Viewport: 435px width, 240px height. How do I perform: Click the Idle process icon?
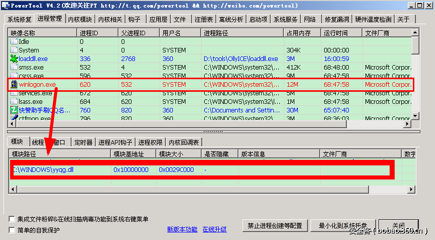click(14, 42)
